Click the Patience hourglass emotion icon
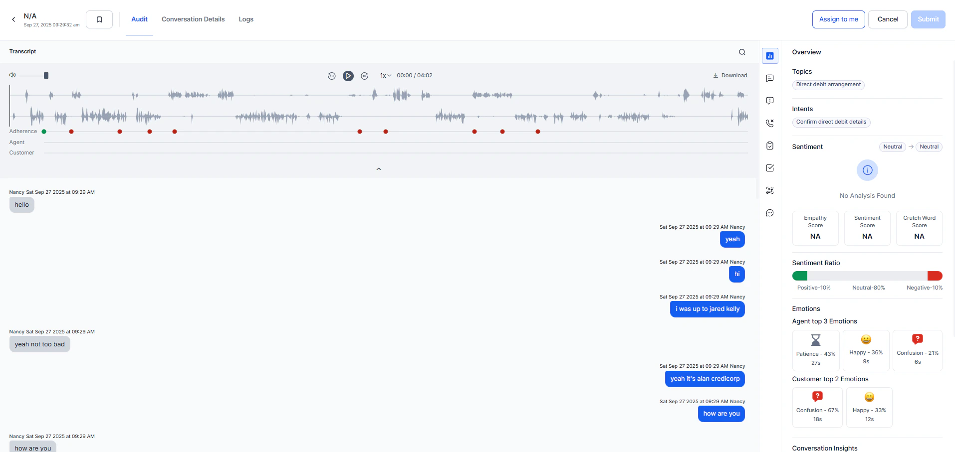Screen dimensions: 955x452 point(816,340)
